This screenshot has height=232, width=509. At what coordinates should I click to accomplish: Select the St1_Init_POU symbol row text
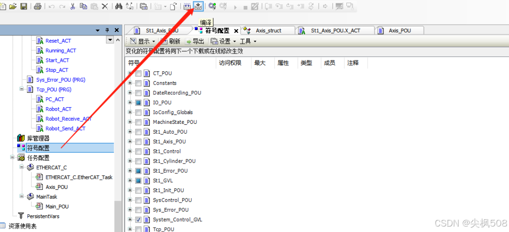click(169, 190)
